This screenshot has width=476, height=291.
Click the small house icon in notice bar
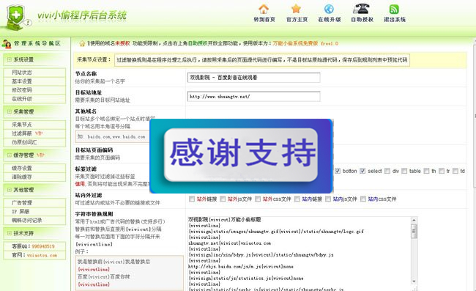pos(82,43)
